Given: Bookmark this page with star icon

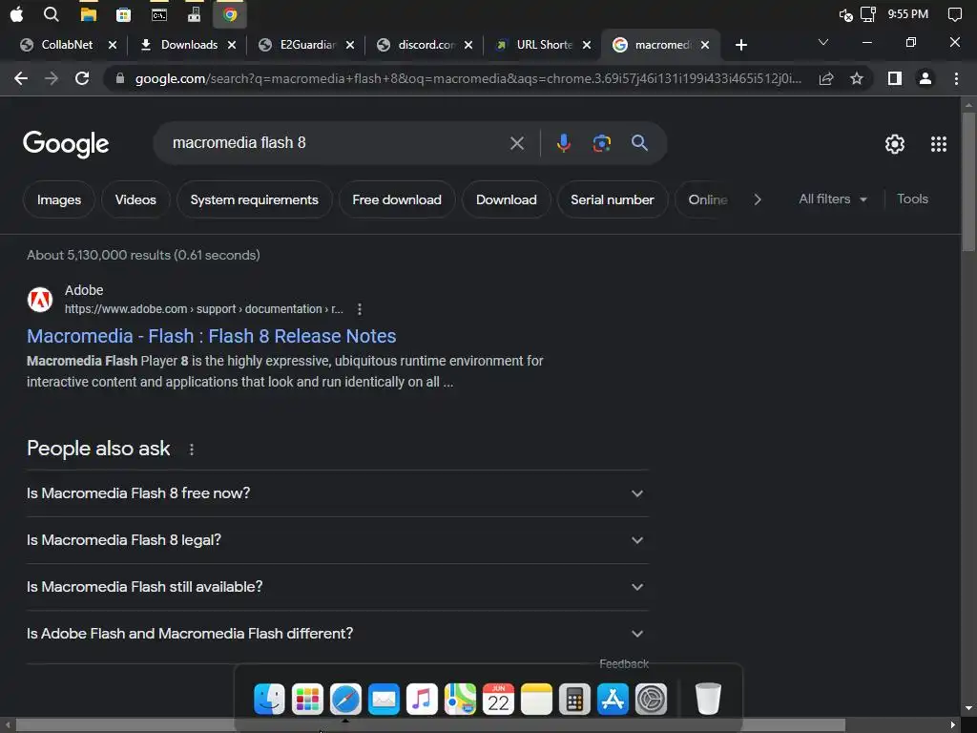Looking at the screenshot, I should coord(857,78).
